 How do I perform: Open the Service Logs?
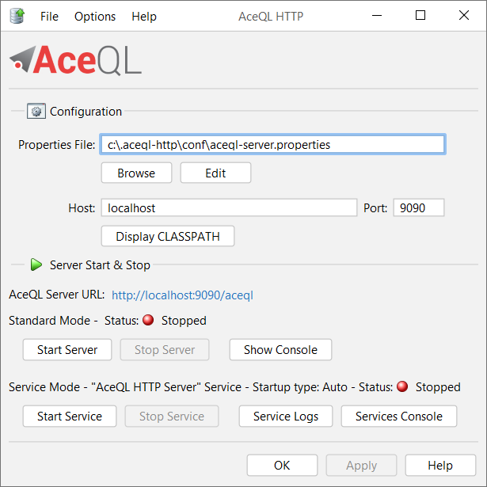(x=286, y=417)
